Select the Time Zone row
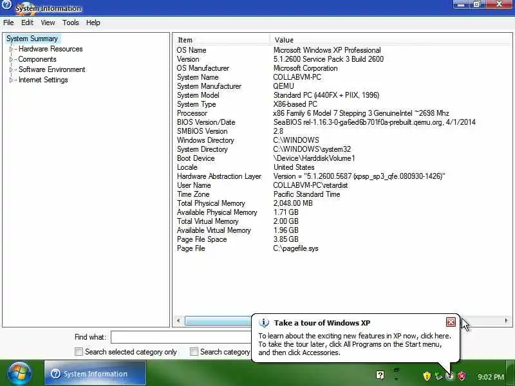 click(x=342, y=194)
